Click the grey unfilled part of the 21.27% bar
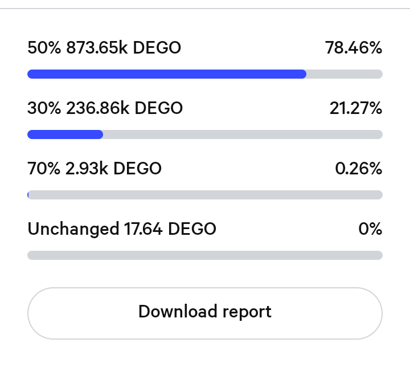410x367 pixels. click(243, 134)
